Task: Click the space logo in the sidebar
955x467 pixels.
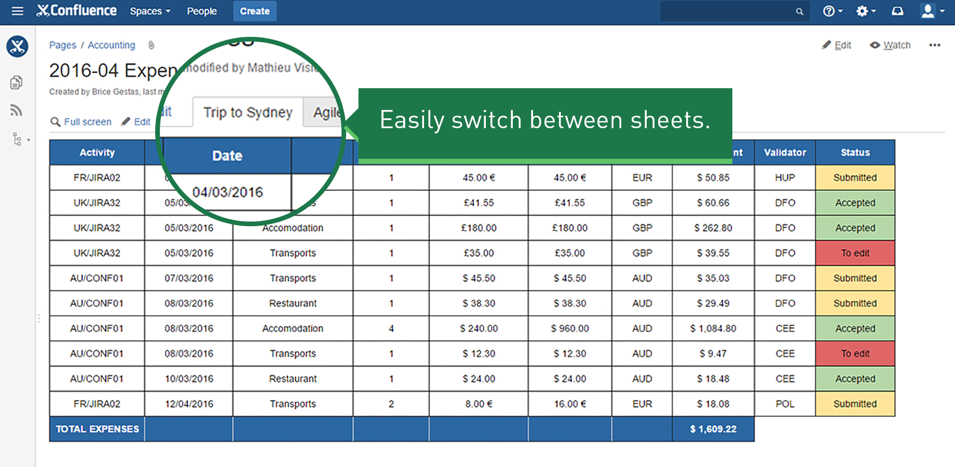Action: coord(17,46)
